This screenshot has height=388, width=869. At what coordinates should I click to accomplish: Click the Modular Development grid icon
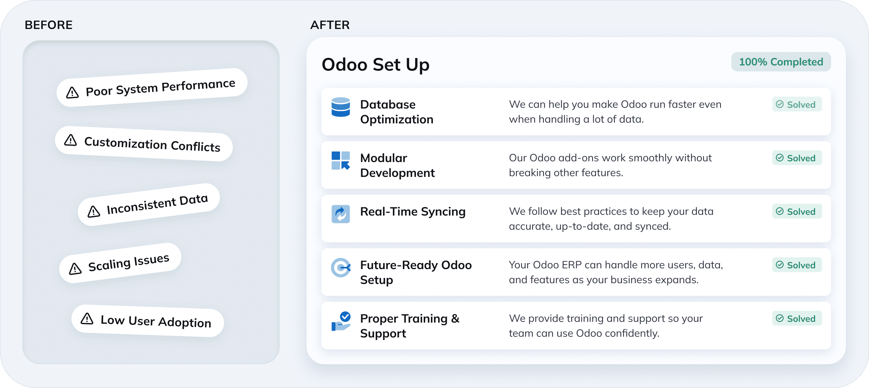340,161
